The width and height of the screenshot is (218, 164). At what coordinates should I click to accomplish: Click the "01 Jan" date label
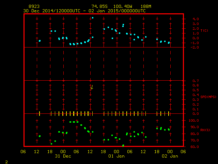click(x=116, y=156)
